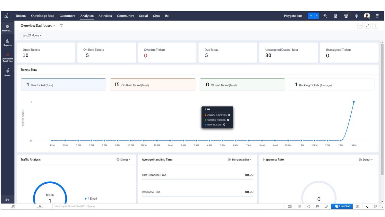Click the Polygone lens department name
Screen dimensions: 385x217
(293, 16)
